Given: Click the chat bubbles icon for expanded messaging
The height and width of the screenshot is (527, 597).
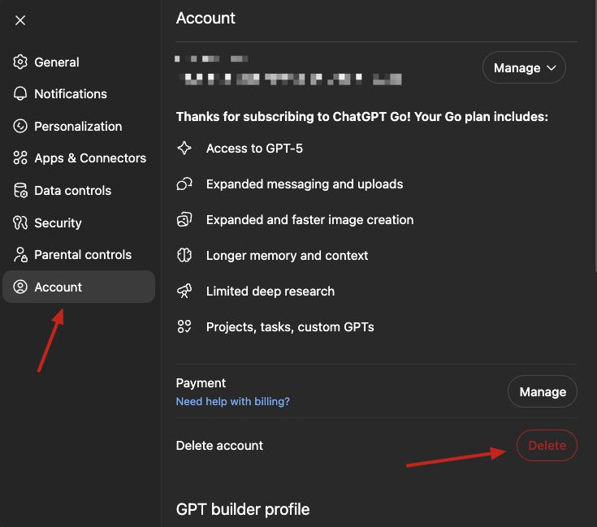Looking at the screenshot, I should 184,184.
